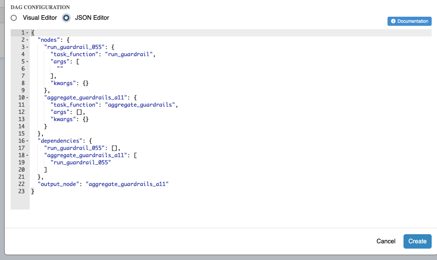Image resolution: width=437 pixels, height=260 pixels.
Task: Place cursor in empty string on line 6
Action: 60,69
